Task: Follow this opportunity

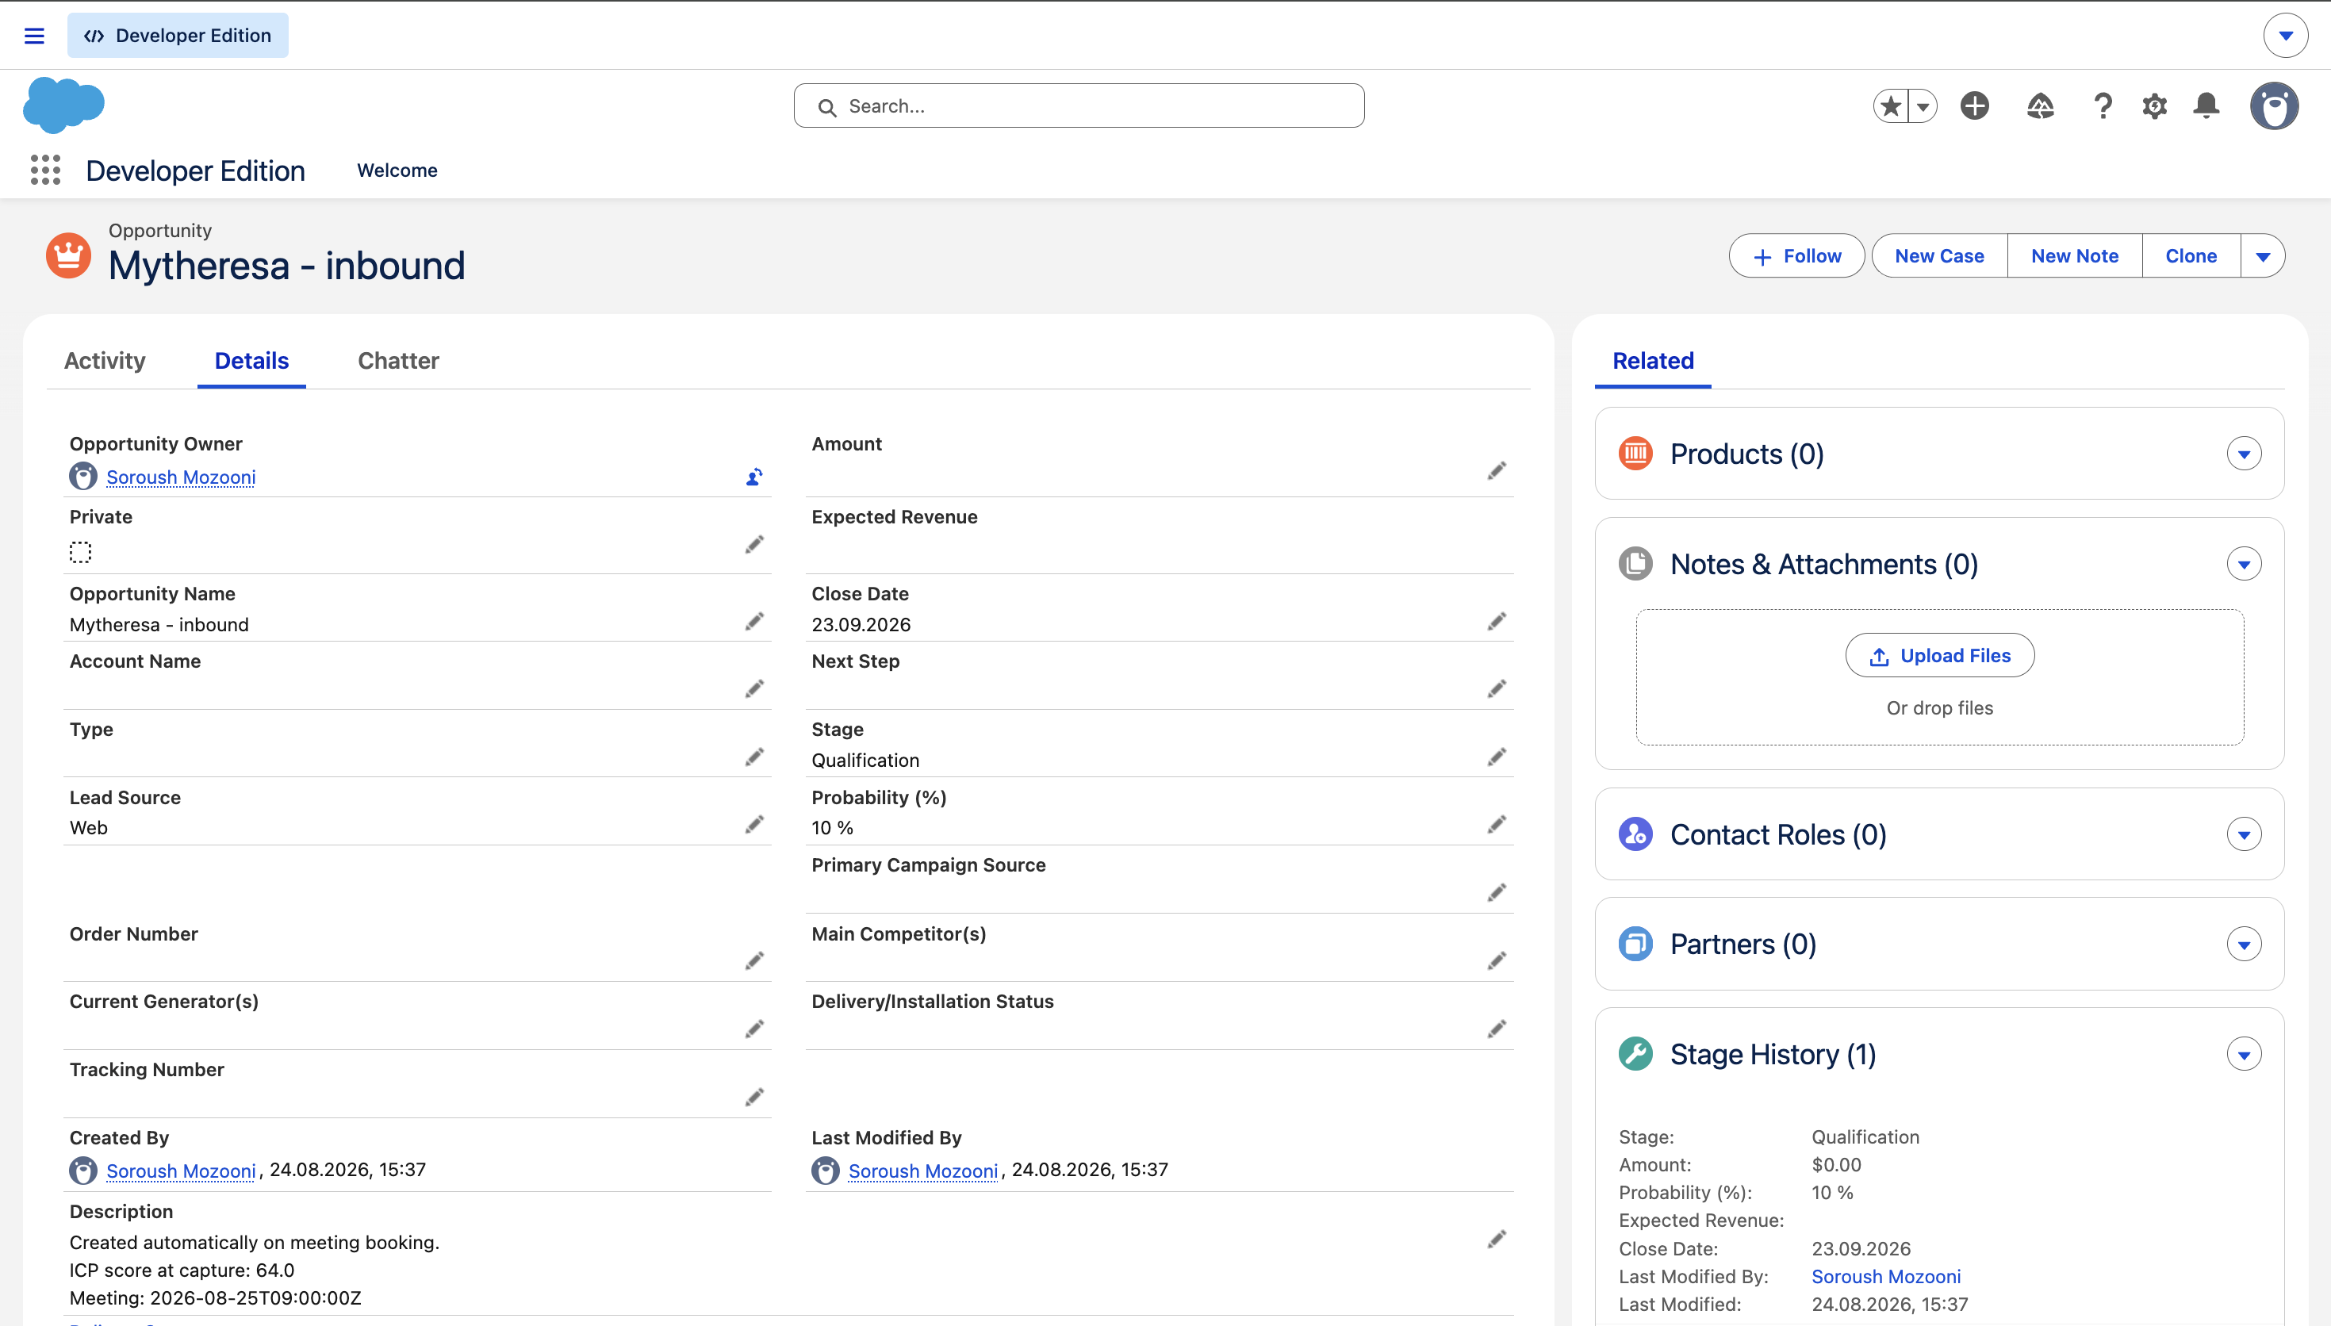Action: point(1796,256)
